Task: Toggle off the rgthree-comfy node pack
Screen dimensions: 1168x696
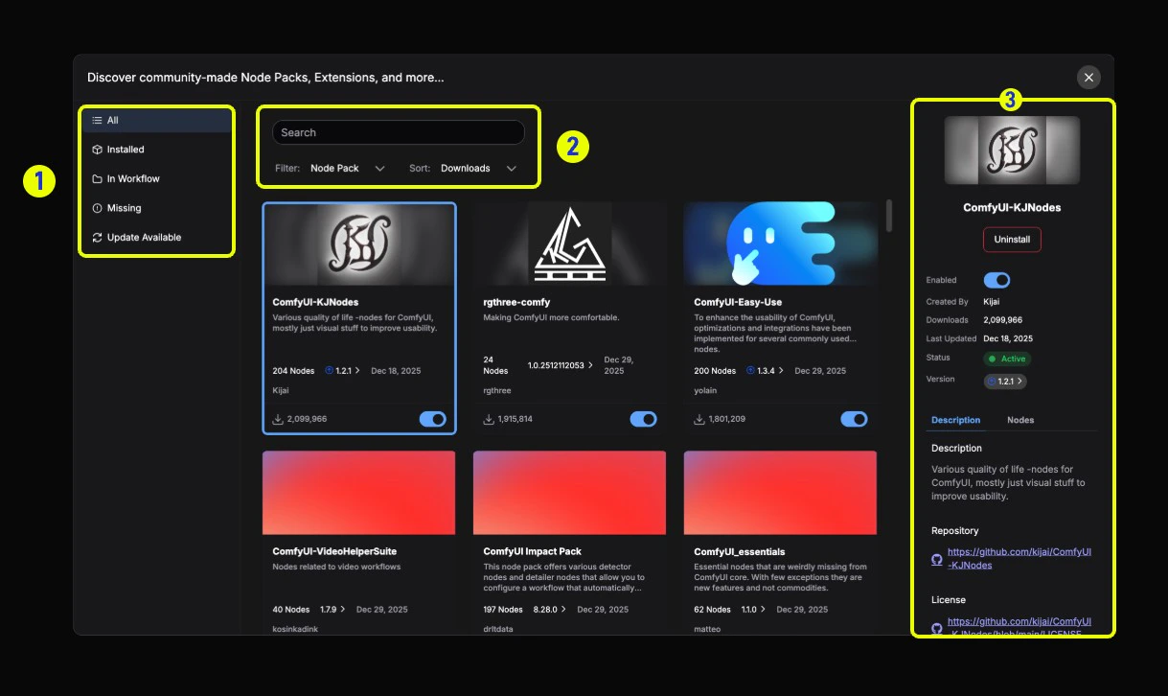Action: [643, 418]
